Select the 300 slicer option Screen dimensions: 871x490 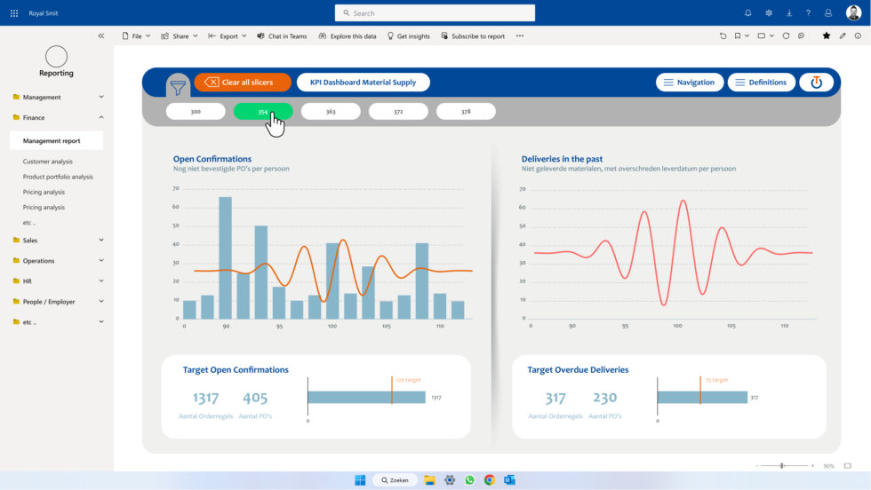coord(196,112)
